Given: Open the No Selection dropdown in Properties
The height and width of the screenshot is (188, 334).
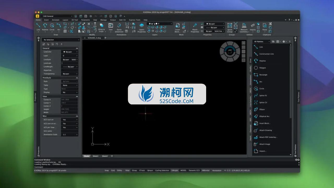Looking at the screenshot, I should click(61, 40).
